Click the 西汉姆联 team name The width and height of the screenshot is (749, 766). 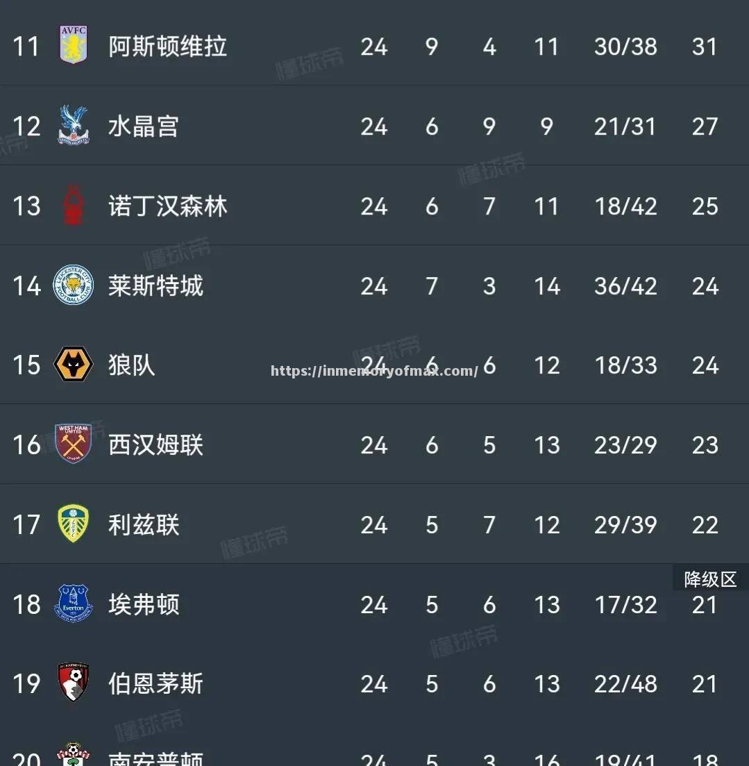click(155, 445)
